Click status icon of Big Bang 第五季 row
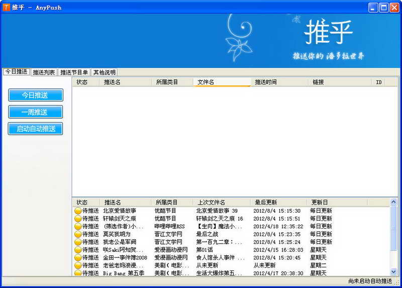The image size is (402, 288). coord(78,273)
